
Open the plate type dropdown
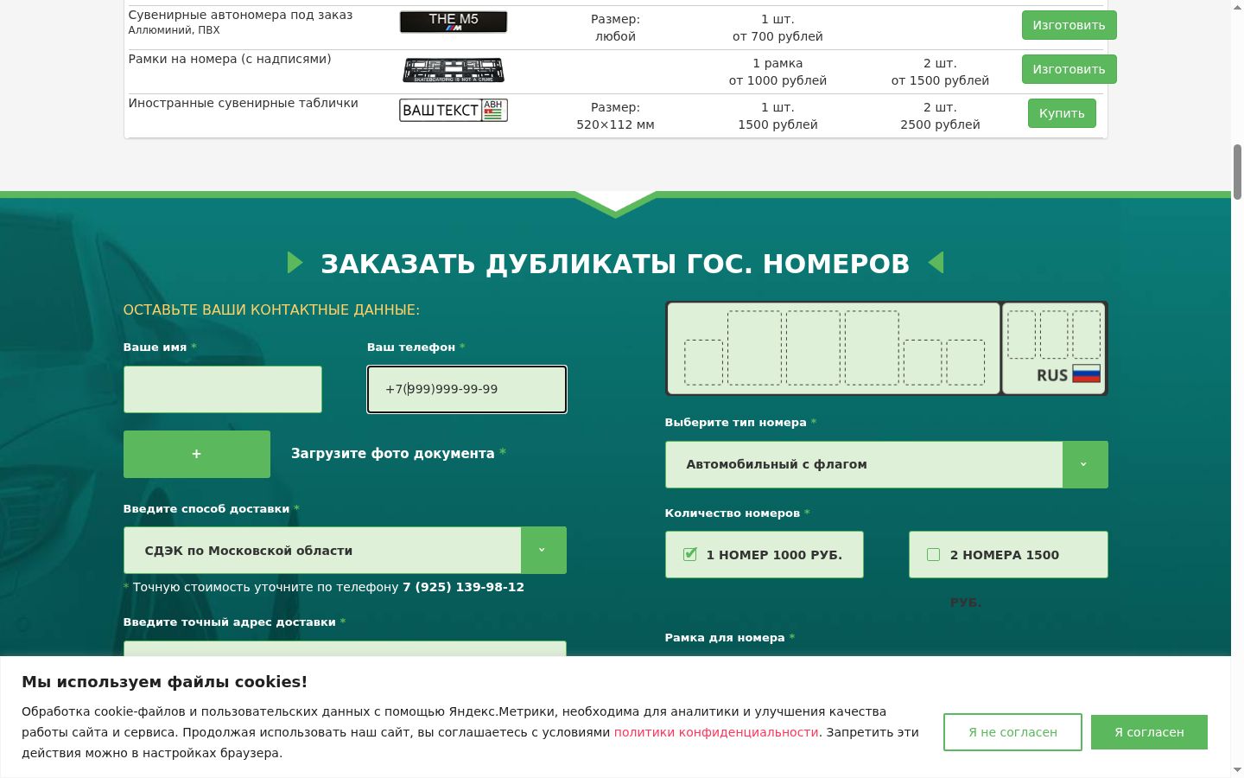(x=886, y=464)
